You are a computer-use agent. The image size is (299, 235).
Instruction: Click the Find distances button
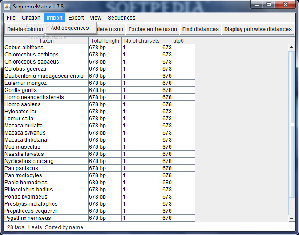coord(200,29)
